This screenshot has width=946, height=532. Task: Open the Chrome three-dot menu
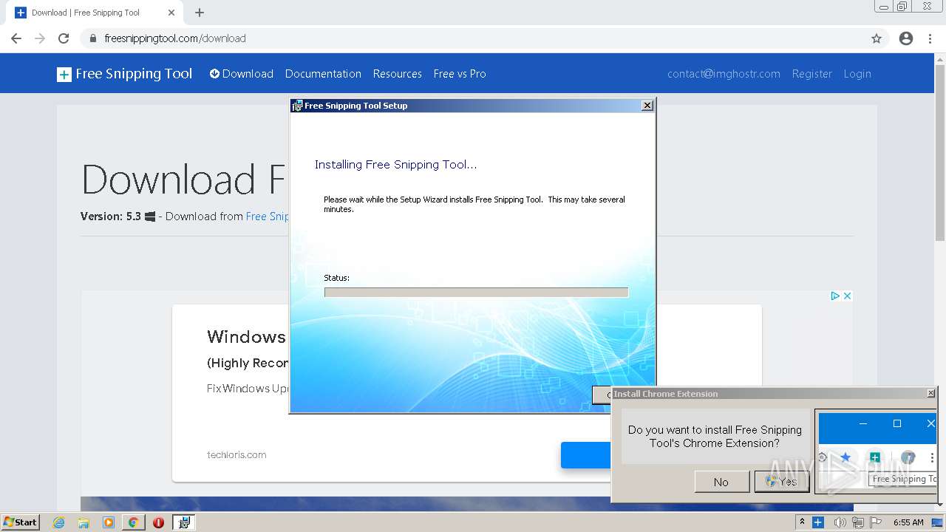tap(930, 38)
